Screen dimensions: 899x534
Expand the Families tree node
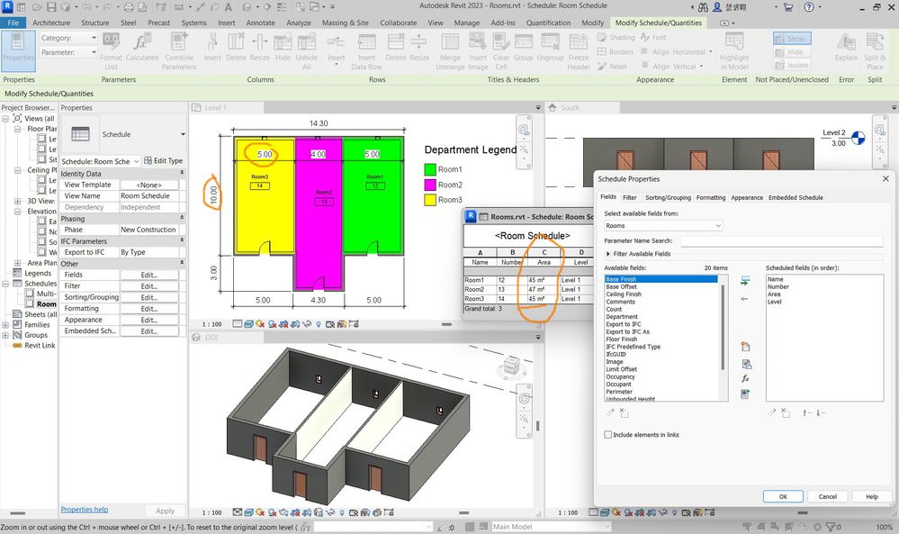tap(5, 325)
